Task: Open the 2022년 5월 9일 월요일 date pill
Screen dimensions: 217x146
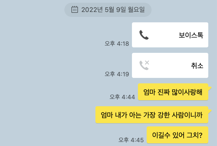Action: point(108,10)
